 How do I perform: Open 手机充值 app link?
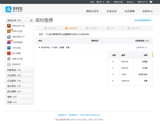tap(17, 48)
